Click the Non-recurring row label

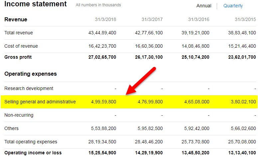point(19,115)
